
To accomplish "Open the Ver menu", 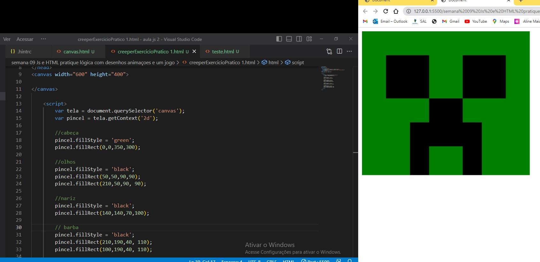I will [x=7, y=39].
